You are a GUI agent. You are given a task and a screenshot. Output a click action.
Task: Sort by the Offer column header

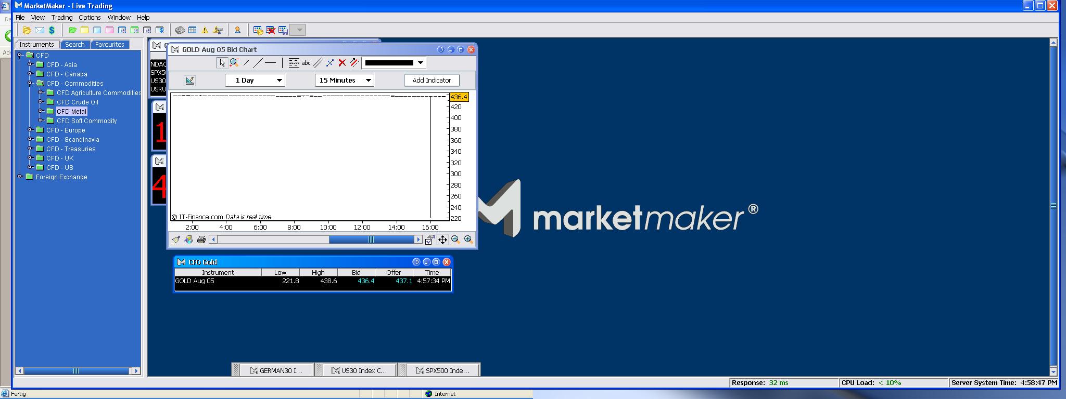[x=394, y=272]
